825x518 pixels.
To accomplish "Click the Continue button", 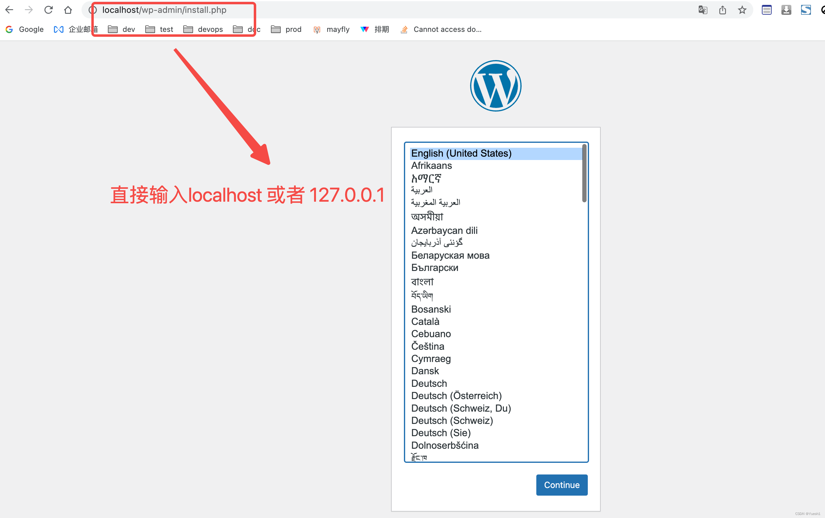I will tap(562, 485).
